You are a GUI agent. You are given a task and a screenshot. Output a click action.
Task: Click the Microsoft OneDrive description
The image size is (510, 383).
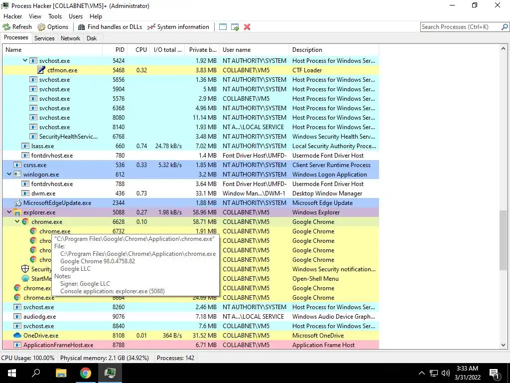click(x=318, y=335)
